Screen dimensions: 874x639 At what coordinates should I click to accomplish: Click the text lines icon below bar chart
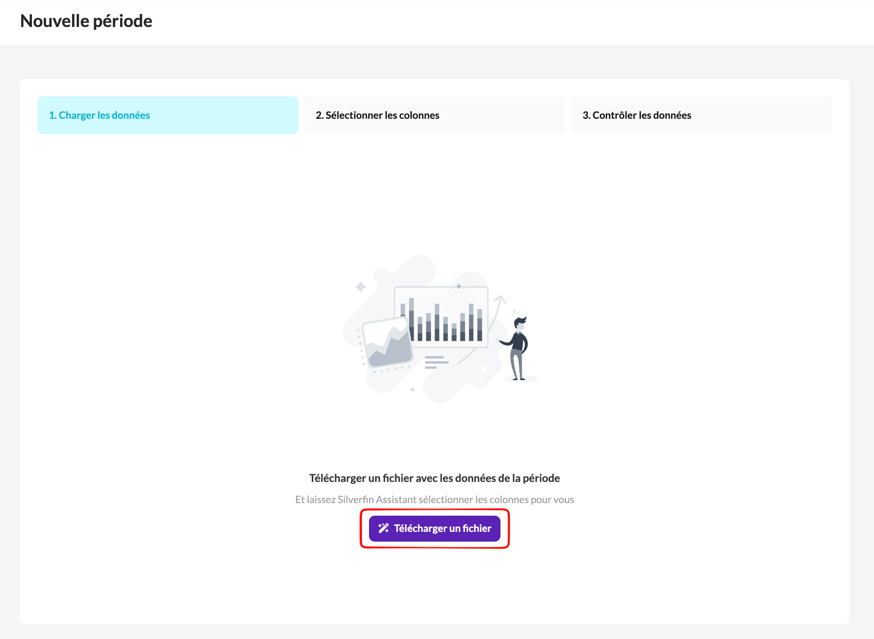[436, 362]
